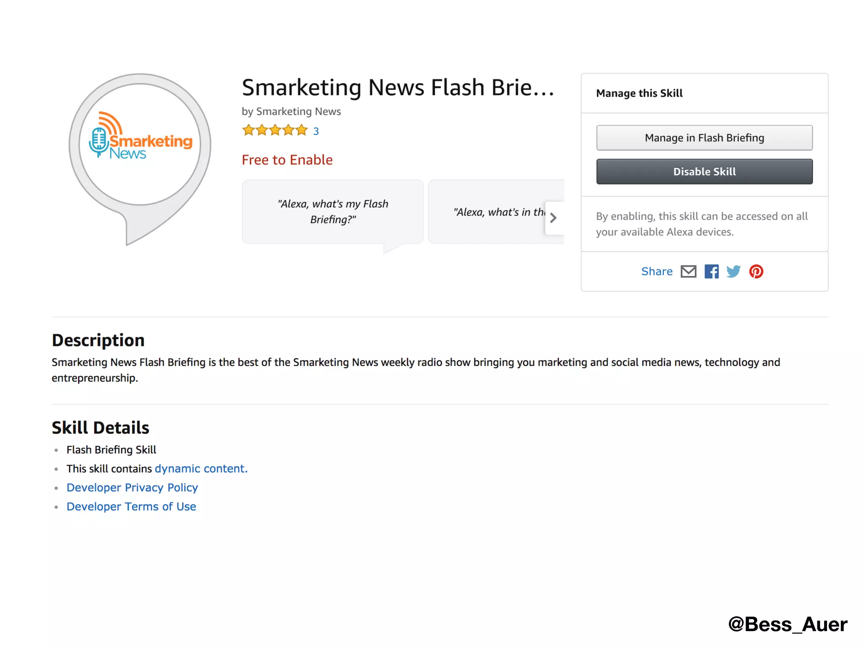The width and height of the screenshot is (865, 648).
Task: Share skill on Facebook
Action: pyautogui.click(x=711, y=271)
